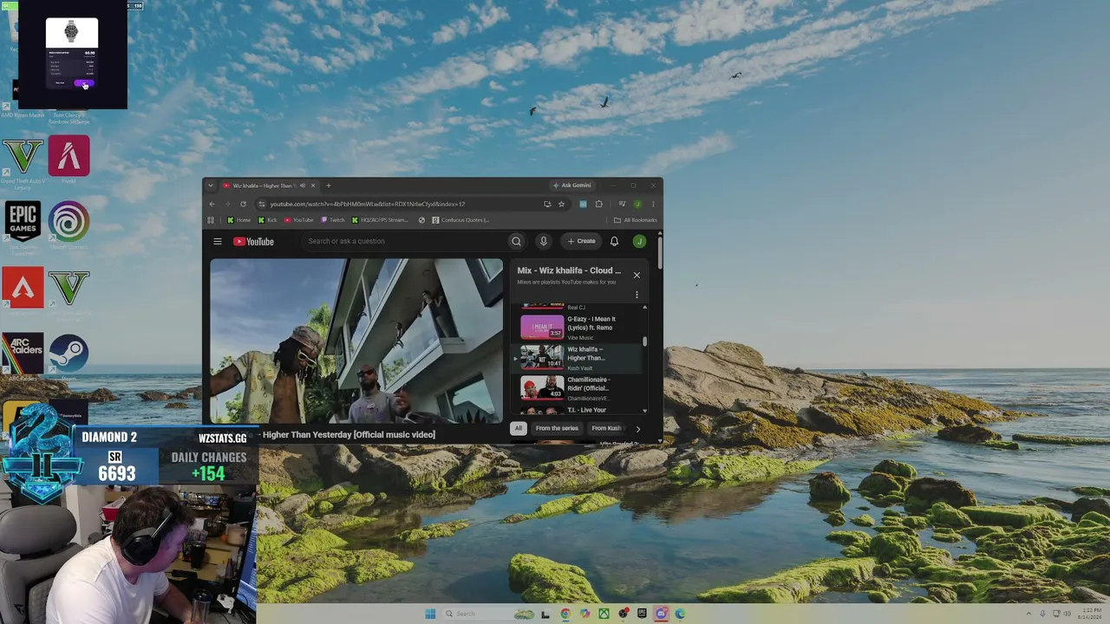The width and height of the screenshot is (1110, 624).
Task: Open Chrome from the taskbar
Action: (565, 614)
